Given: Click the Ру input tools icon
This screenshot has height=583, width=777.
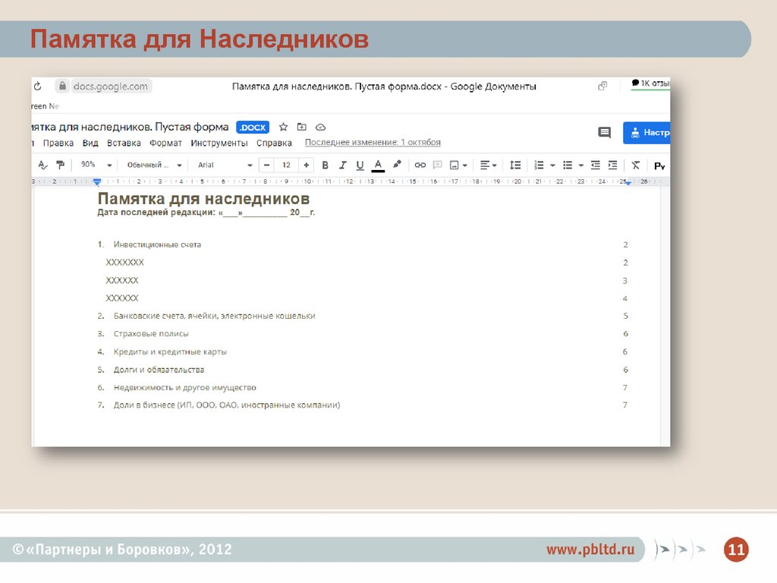Looking at the screenshot, I should [659, 165].
